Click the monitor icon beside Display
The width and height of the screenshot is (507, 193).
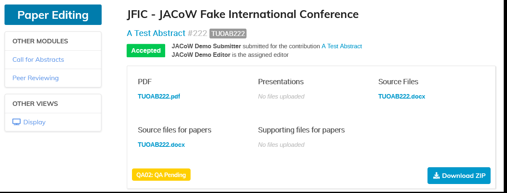pos(16,122)
